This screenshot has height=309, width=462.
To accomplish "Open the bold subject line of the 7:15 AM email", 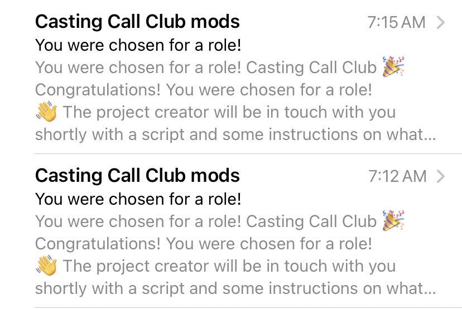I will [138, 45].
